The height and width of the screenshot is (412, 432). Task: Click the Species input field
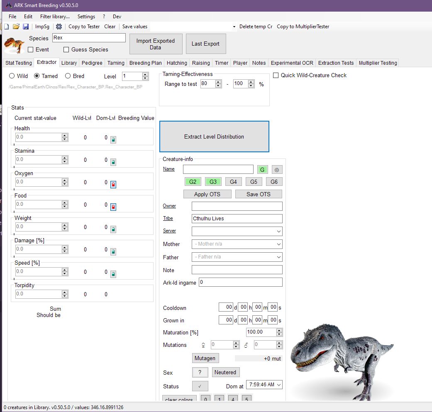[x=89, y=38]
